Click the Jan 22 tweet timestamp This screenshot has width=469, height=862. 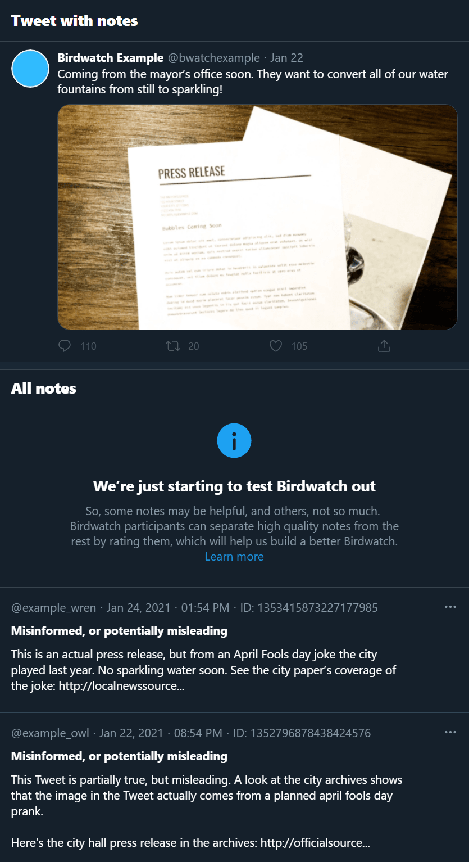287,58
